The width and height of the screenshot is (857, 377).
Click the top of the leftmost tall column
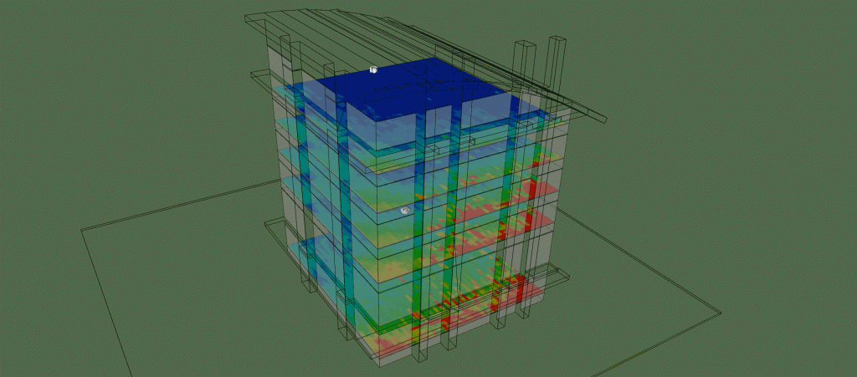pos(285,42)
